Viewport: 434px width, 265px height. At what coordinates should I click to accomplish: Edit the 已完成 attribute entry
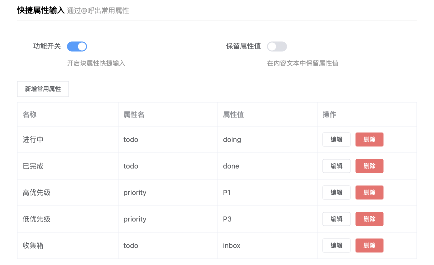(336, 166)
